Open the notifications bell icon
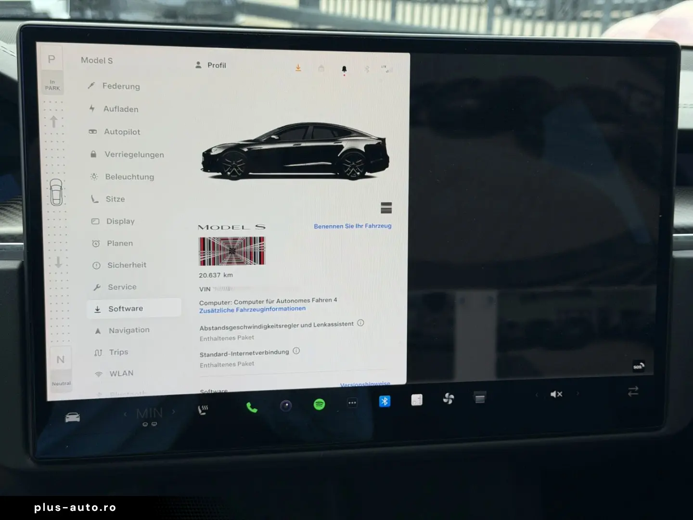The height and width of the screenshot is (520, 693). pyautogui.click(x=344, y=70)
